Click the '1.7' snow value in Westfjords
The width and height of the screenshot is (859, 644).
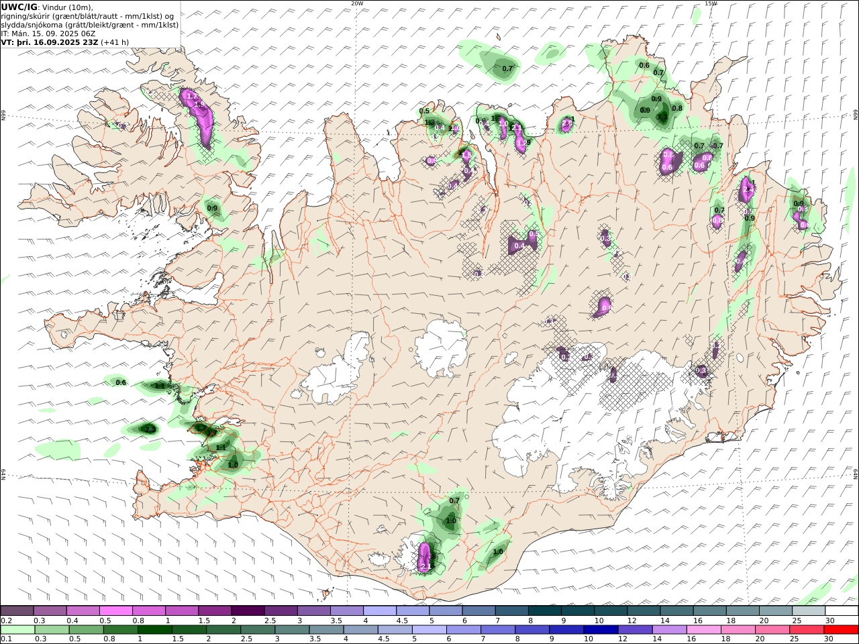coord(191,97)
